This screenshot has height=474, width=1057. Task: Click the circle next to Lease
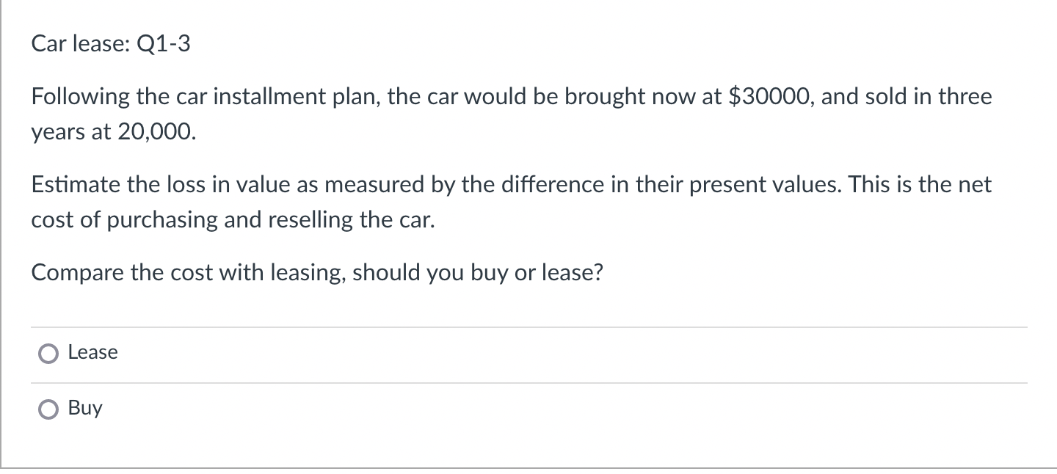pyautogui.click(x=48, y=353)
